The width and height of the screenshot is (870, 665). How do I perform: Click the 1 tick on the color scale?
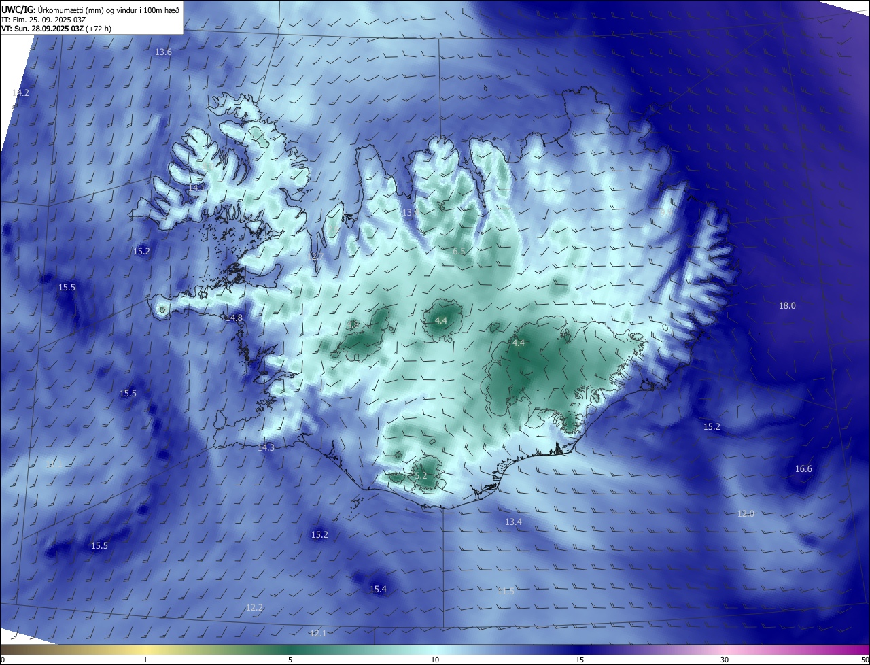point(146,660)
